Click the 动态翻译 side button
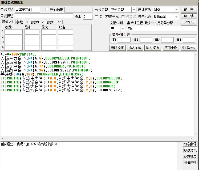 coord(190,144)
